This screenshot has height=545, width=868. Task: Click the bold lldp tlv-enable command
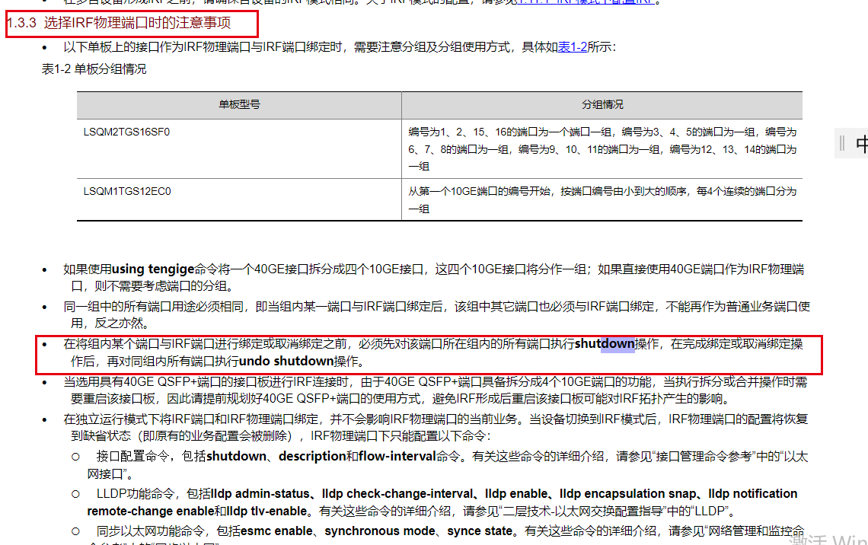tap(266, 512)
